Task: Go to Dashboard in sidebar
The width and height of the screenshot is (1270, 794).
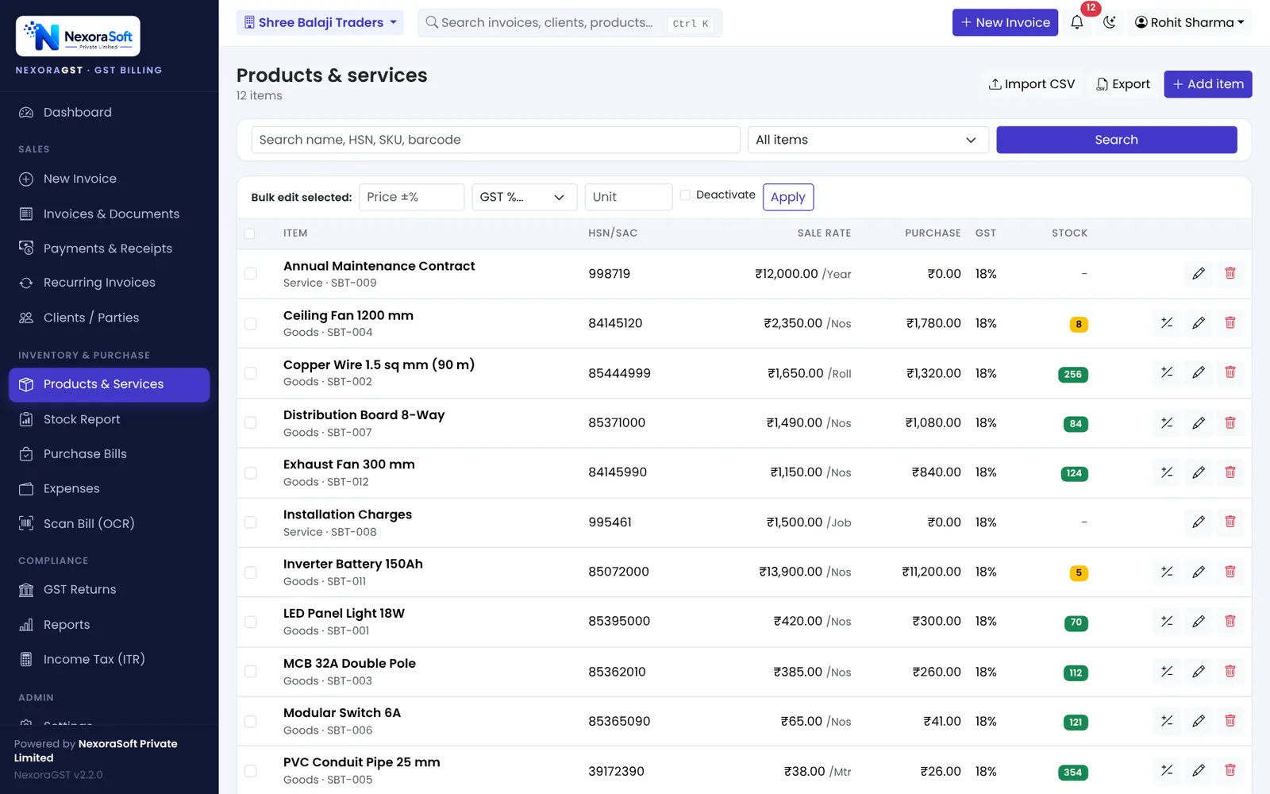Action: tap(109, 113)
